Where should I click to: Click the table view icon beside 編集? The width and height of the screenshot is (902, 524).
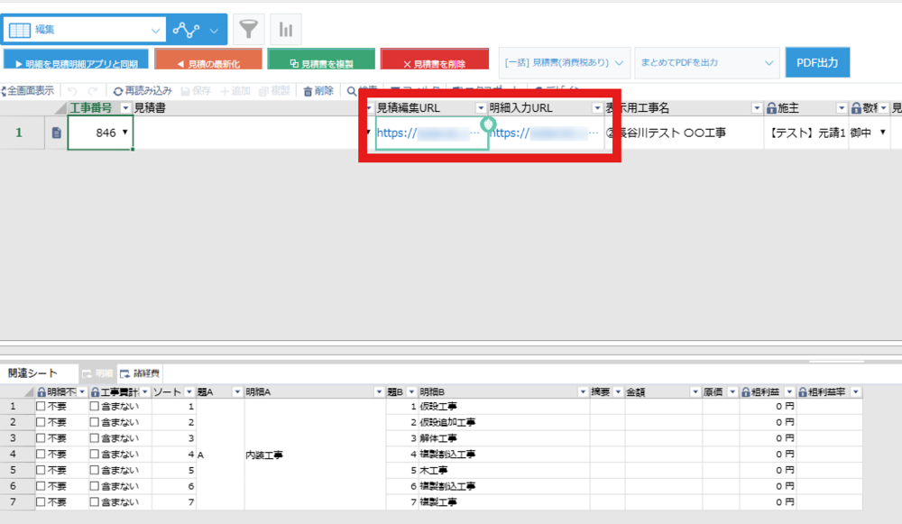[20, 30]
